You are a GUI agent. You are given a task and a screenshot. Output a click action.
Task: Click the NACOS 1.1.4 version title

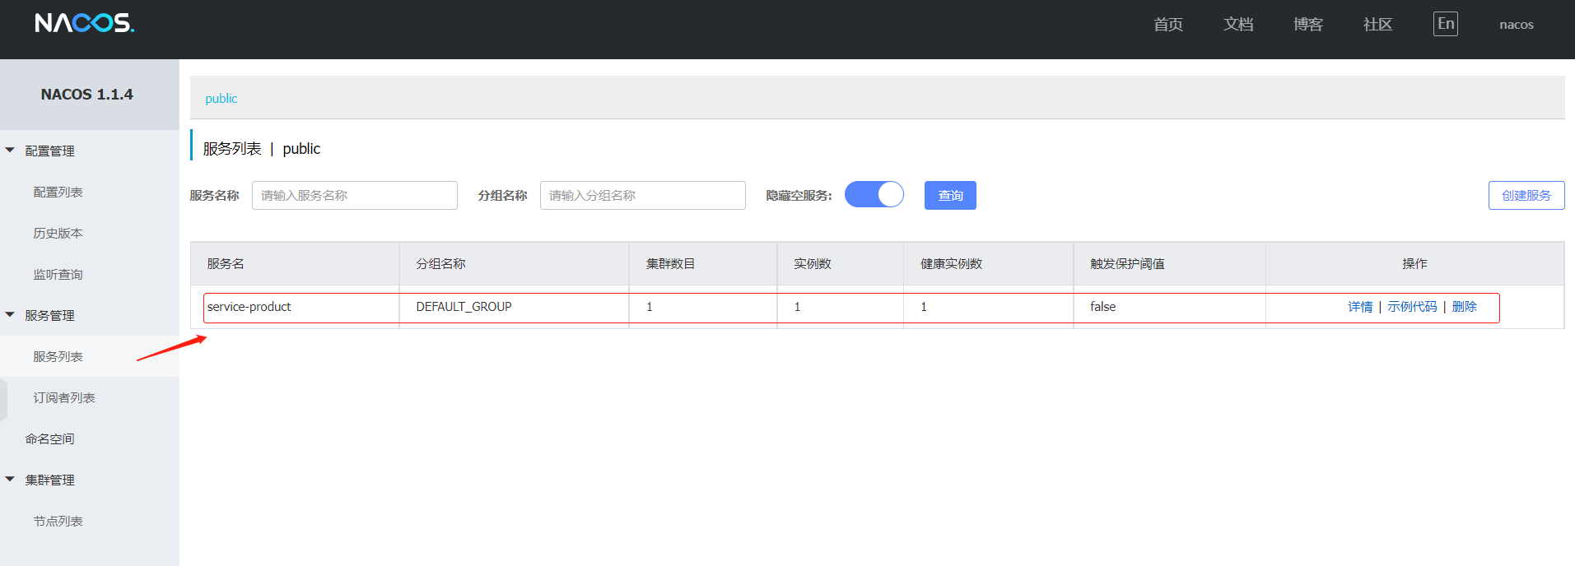pos(87,95)
